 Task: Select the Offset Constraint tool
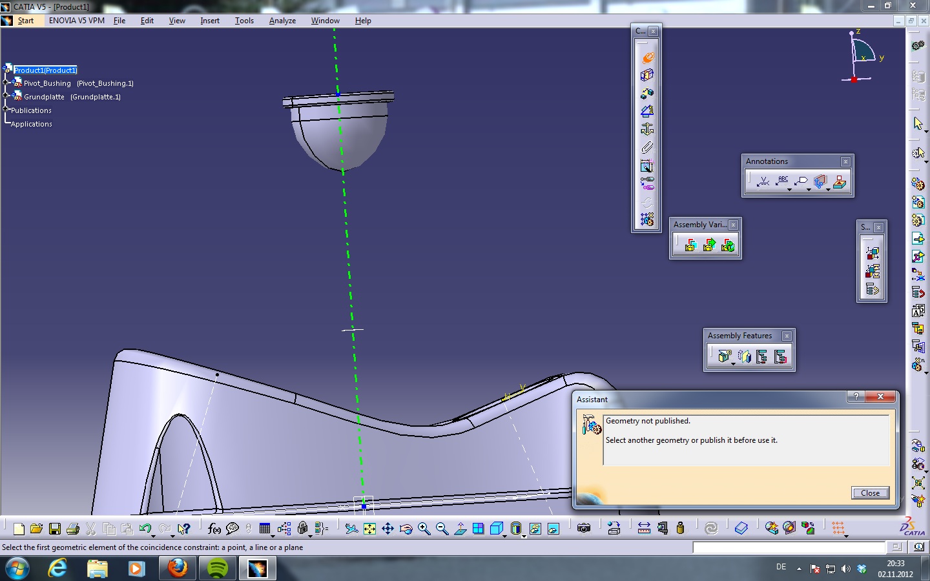click(x=647, y=94)
